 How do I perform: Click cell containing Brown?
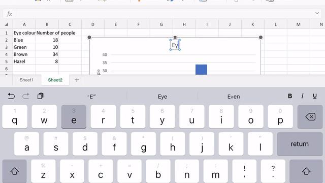coord(24,54)
